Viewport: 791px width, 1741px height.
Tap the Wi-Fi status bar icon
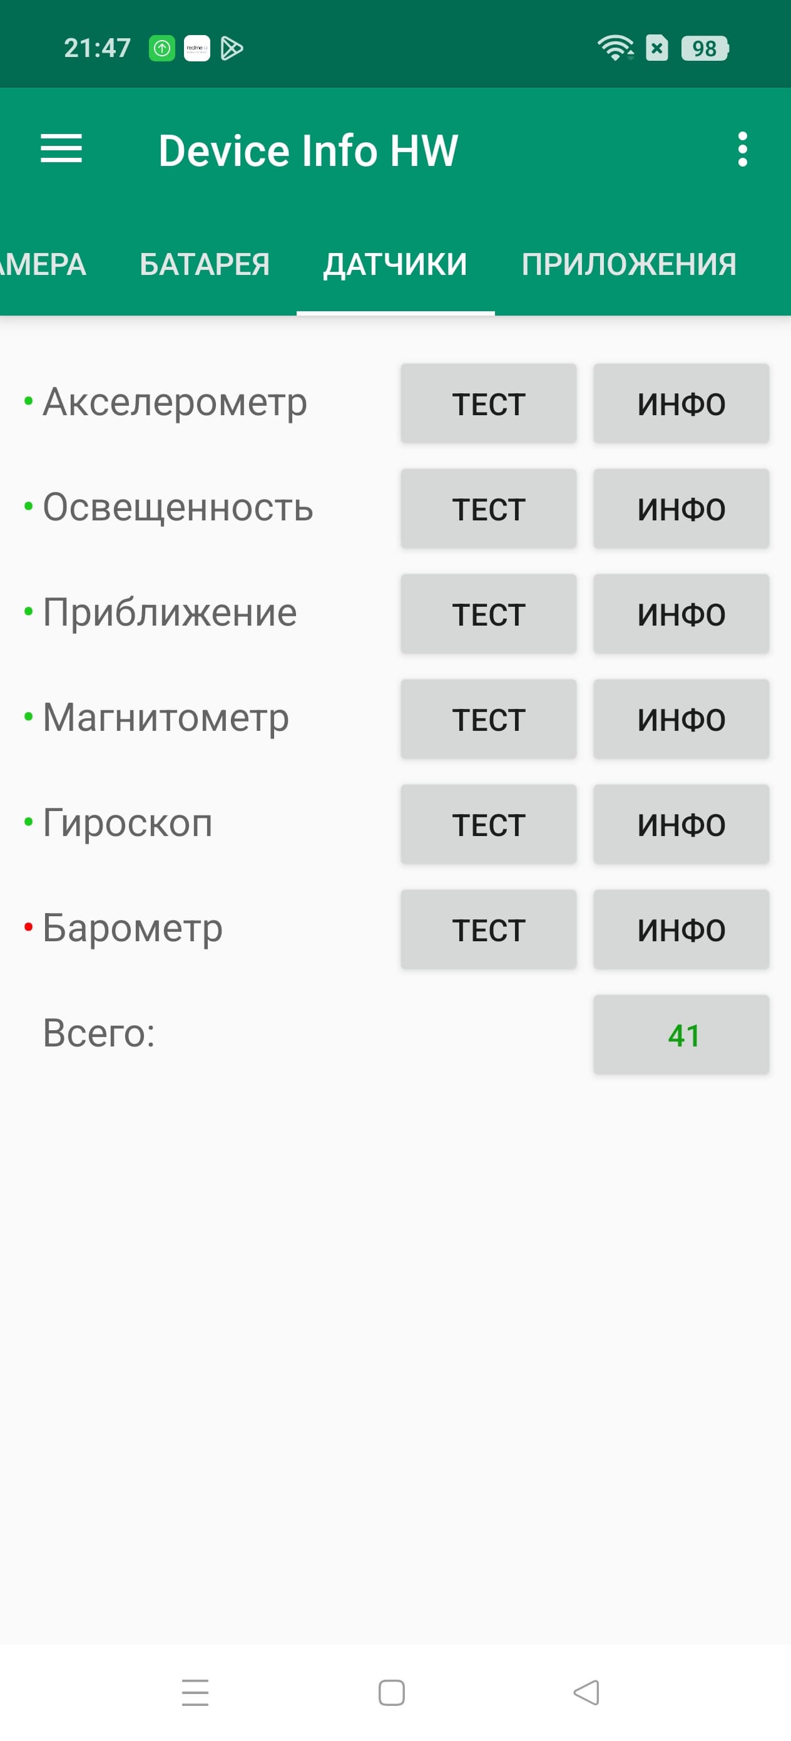coord(615,48)
